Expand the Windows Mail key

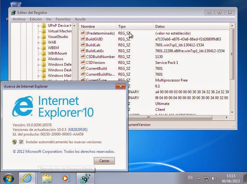(38, 76)
